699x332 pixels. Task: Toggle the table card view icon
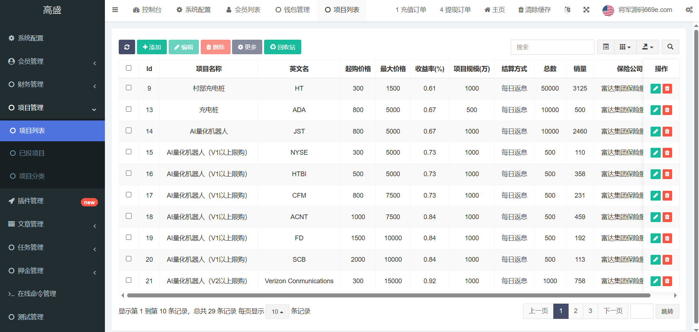(606, 47)
